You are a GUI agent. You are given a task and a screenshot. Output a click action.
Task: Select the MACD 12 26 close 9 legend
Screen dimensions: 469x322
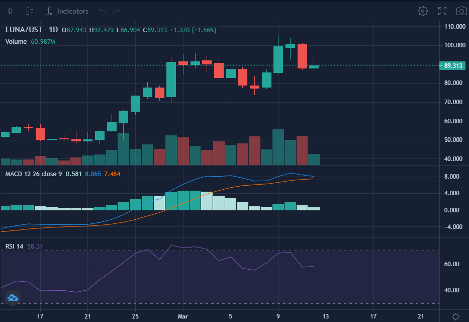click(34, 174)
